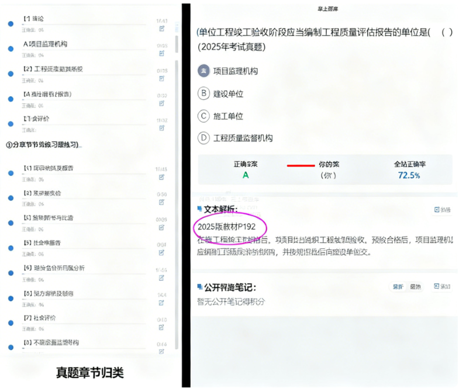
Task: Click the blue dot beside 绪论
Action: [x=11, y=24]
